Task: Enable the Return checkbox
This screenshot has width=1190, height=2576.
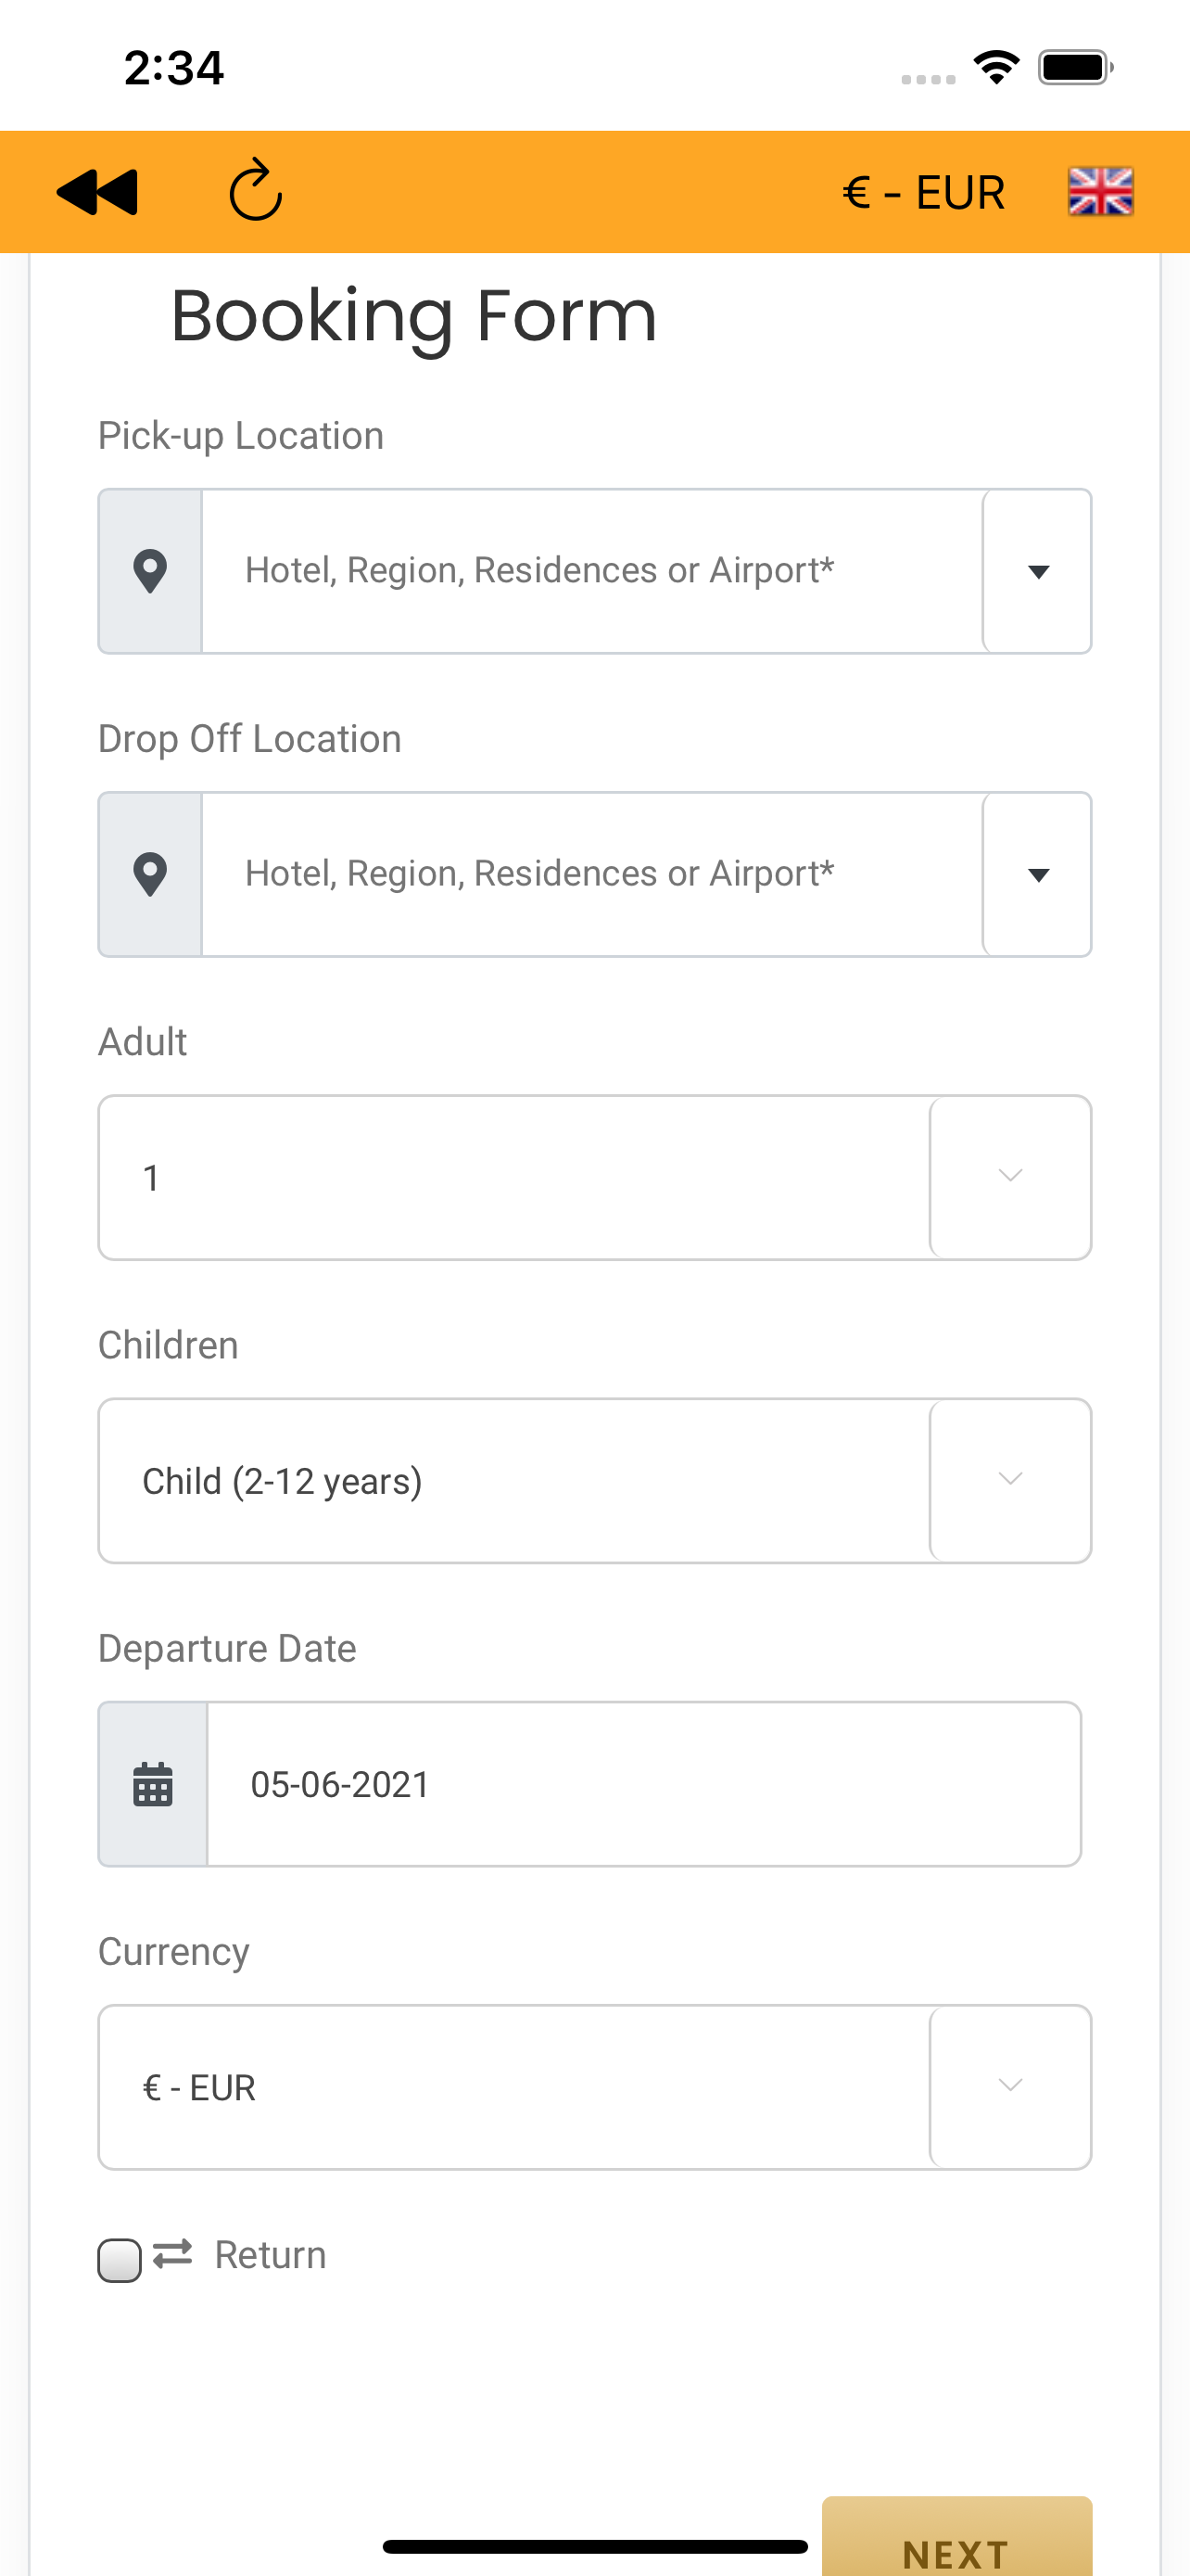Action: 119,2260
